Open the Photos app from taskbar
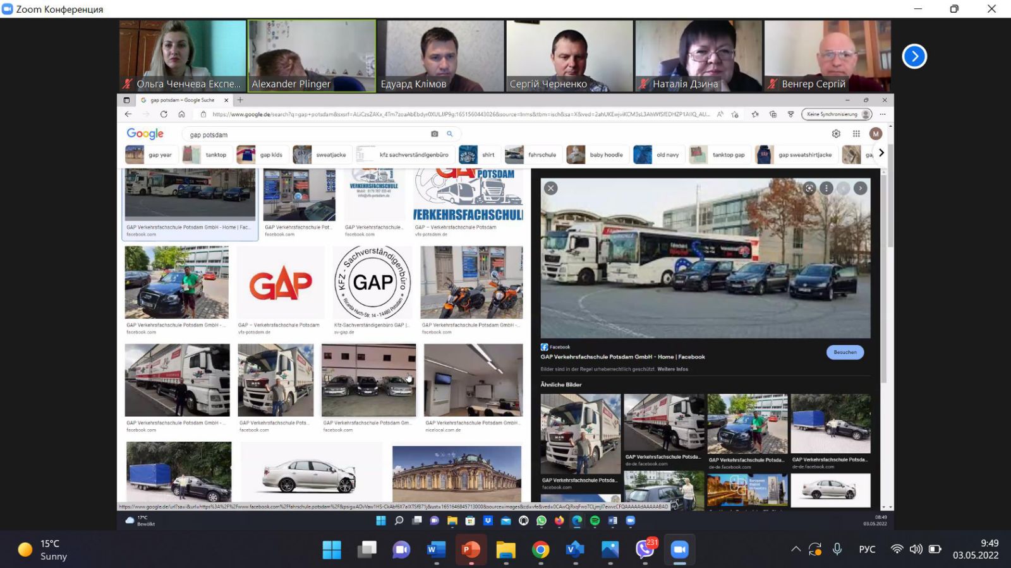1011x568 pixels. pos(610,550)
